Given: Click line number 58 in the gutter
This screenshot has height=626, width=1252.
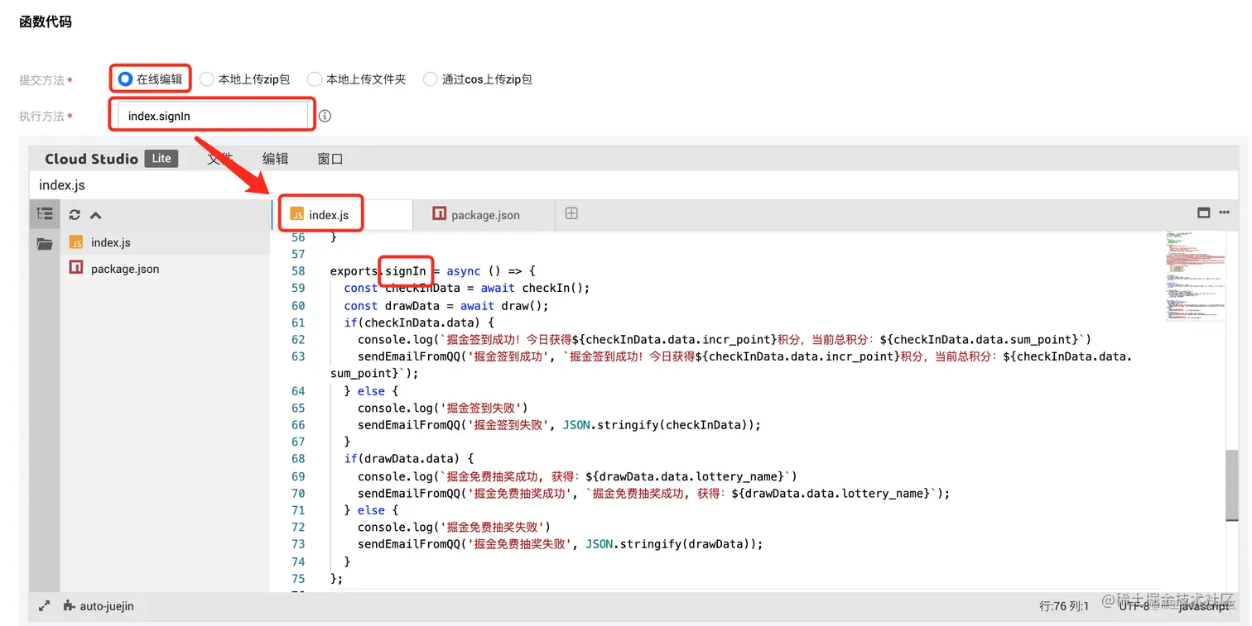Looking at the screenshot, I should point(298,271).
